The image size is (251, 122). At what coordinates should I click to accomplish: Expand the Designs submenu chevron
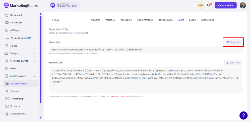click(x=34, y=54)
